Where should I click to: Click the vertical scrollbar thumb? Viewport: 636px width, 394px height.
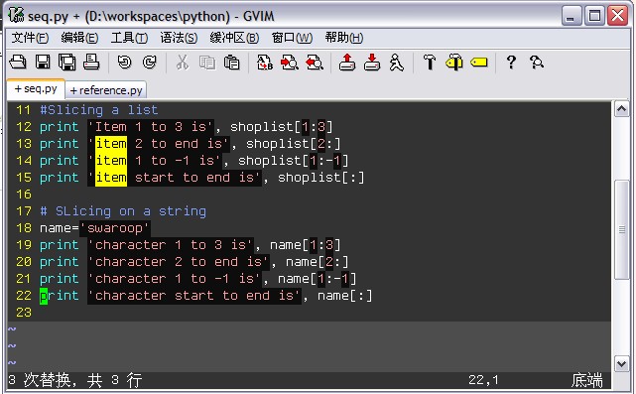(x=622, y=229)
